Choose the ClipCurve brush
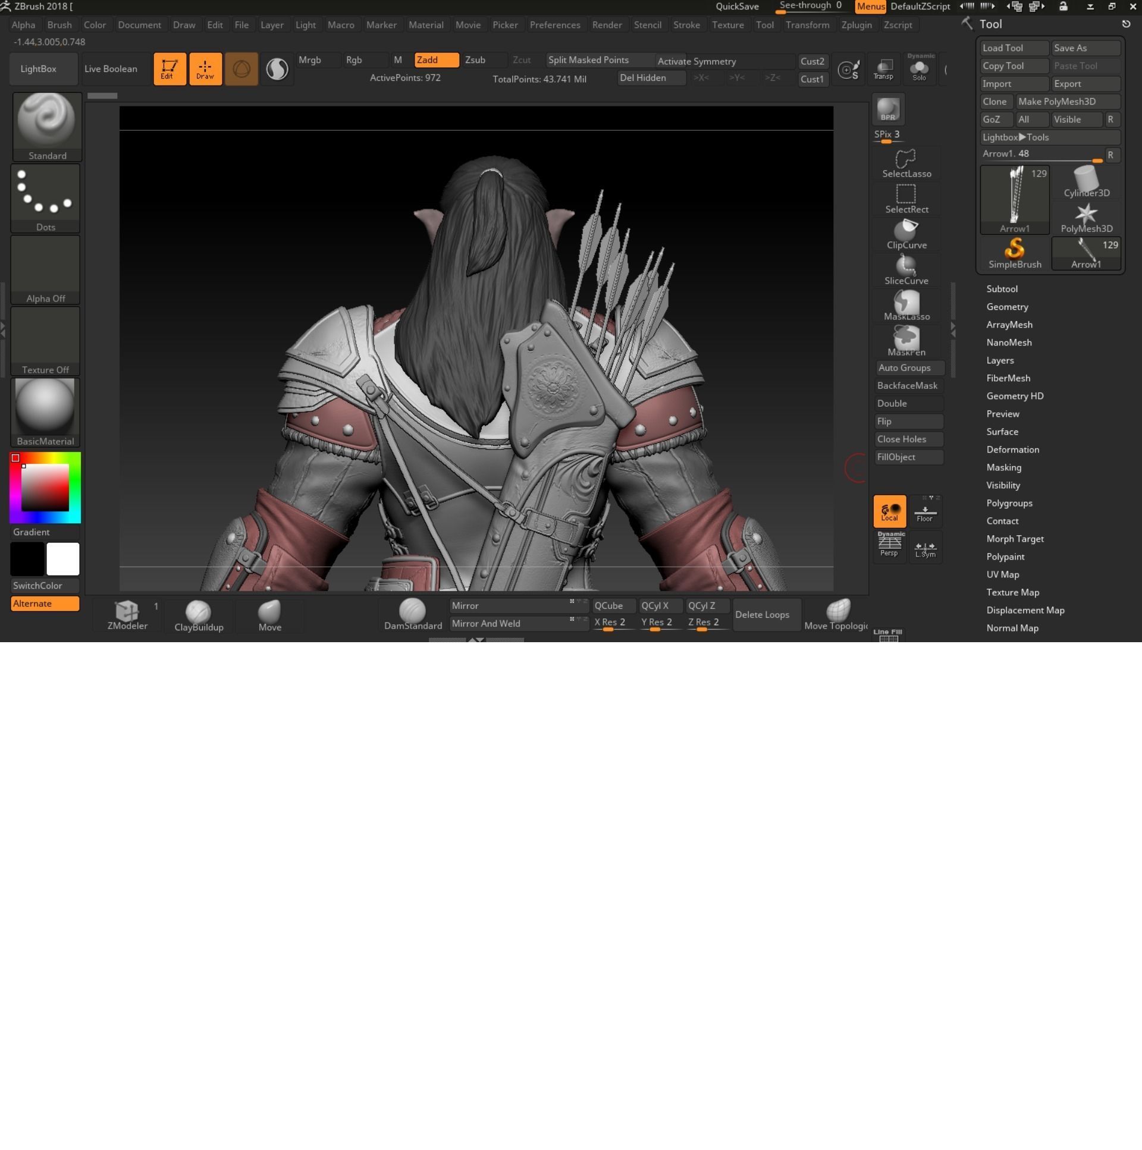Image resolution: width=1142 pixels, height=1150 pixels. pos(906,235)
